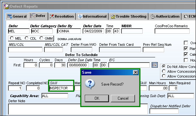Viewport: 196px width, 116px height.
Task: Click the Defer By field with DONNA
Action: pos(69,31)
